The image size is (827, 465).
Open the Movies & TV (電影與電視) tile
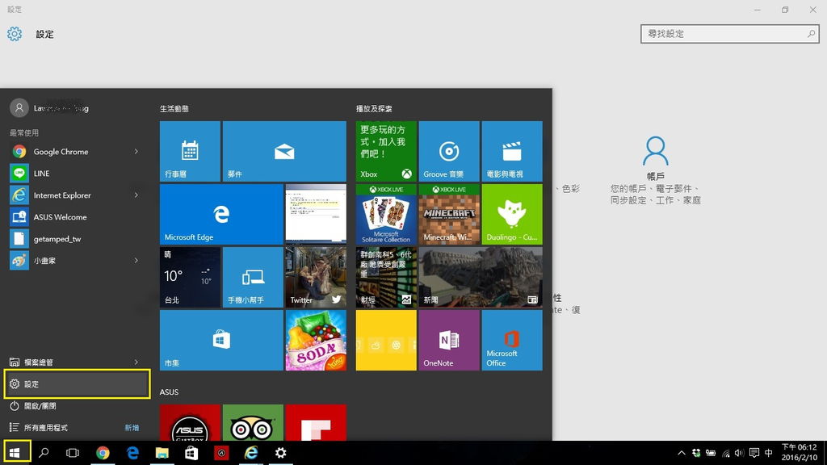click(x=512, y=151)
